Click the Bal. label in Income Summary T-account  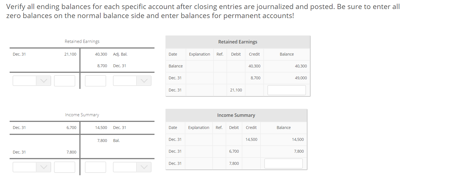point(117,140)
